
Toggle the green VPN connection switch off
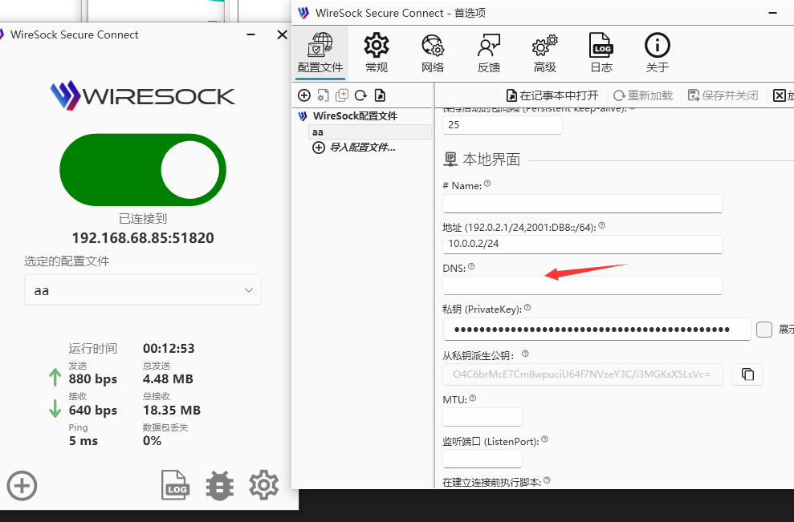pyautogui.click(x=143, y=169)
